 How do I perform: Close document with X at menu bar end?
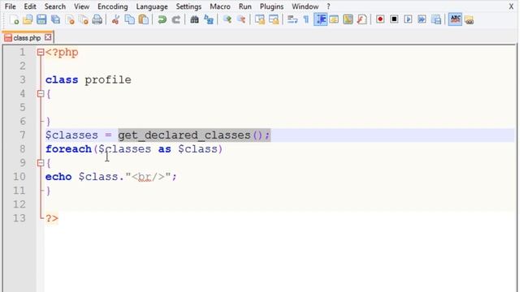pyautogui.click(x=511, y=6)
